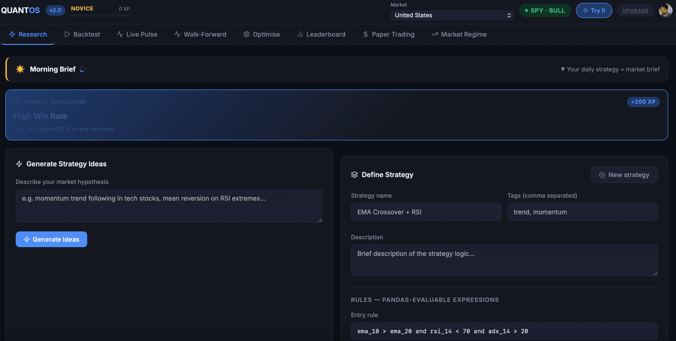The height and width of the screenshot is (341, 676).
Task: Click the lightning icon beside Generate Strategy Ideas
Action: pyautogui.click(x=19, y=164)
